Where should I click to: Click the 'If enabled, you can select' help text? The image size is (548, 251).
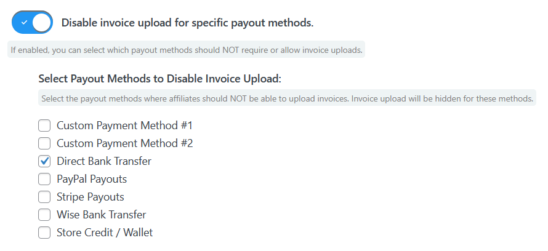(186, 50)
